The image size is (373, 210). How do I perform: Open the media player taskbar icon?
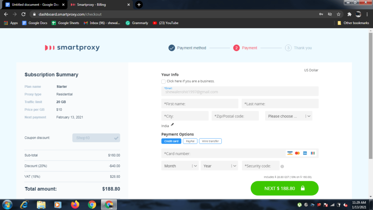(x=58, y=205)
